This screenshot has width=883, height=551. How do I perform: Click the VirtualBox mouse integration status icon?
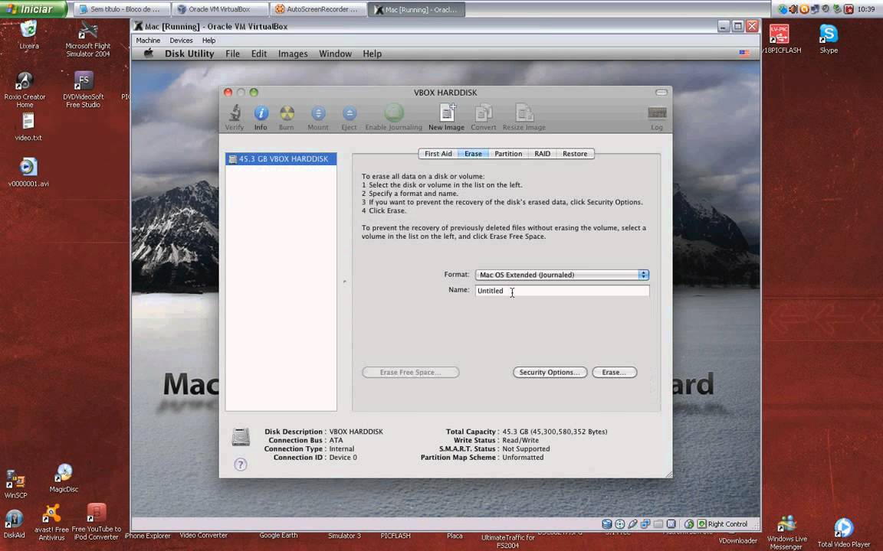tap(689, 524)
